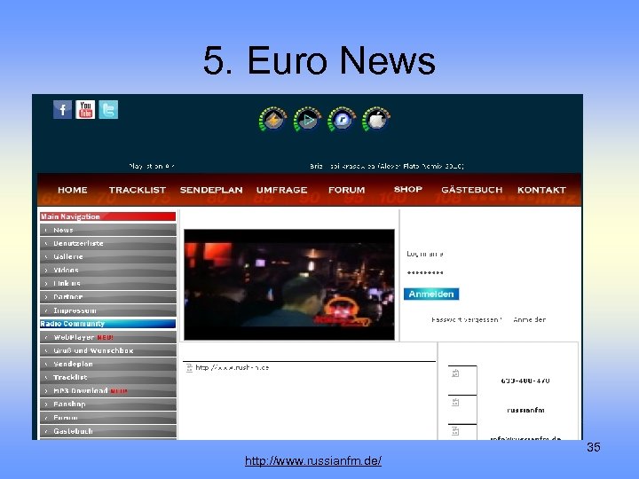Open the Passwort vergessen link
This screenshot has height=479, width=639.
[467, 319]
